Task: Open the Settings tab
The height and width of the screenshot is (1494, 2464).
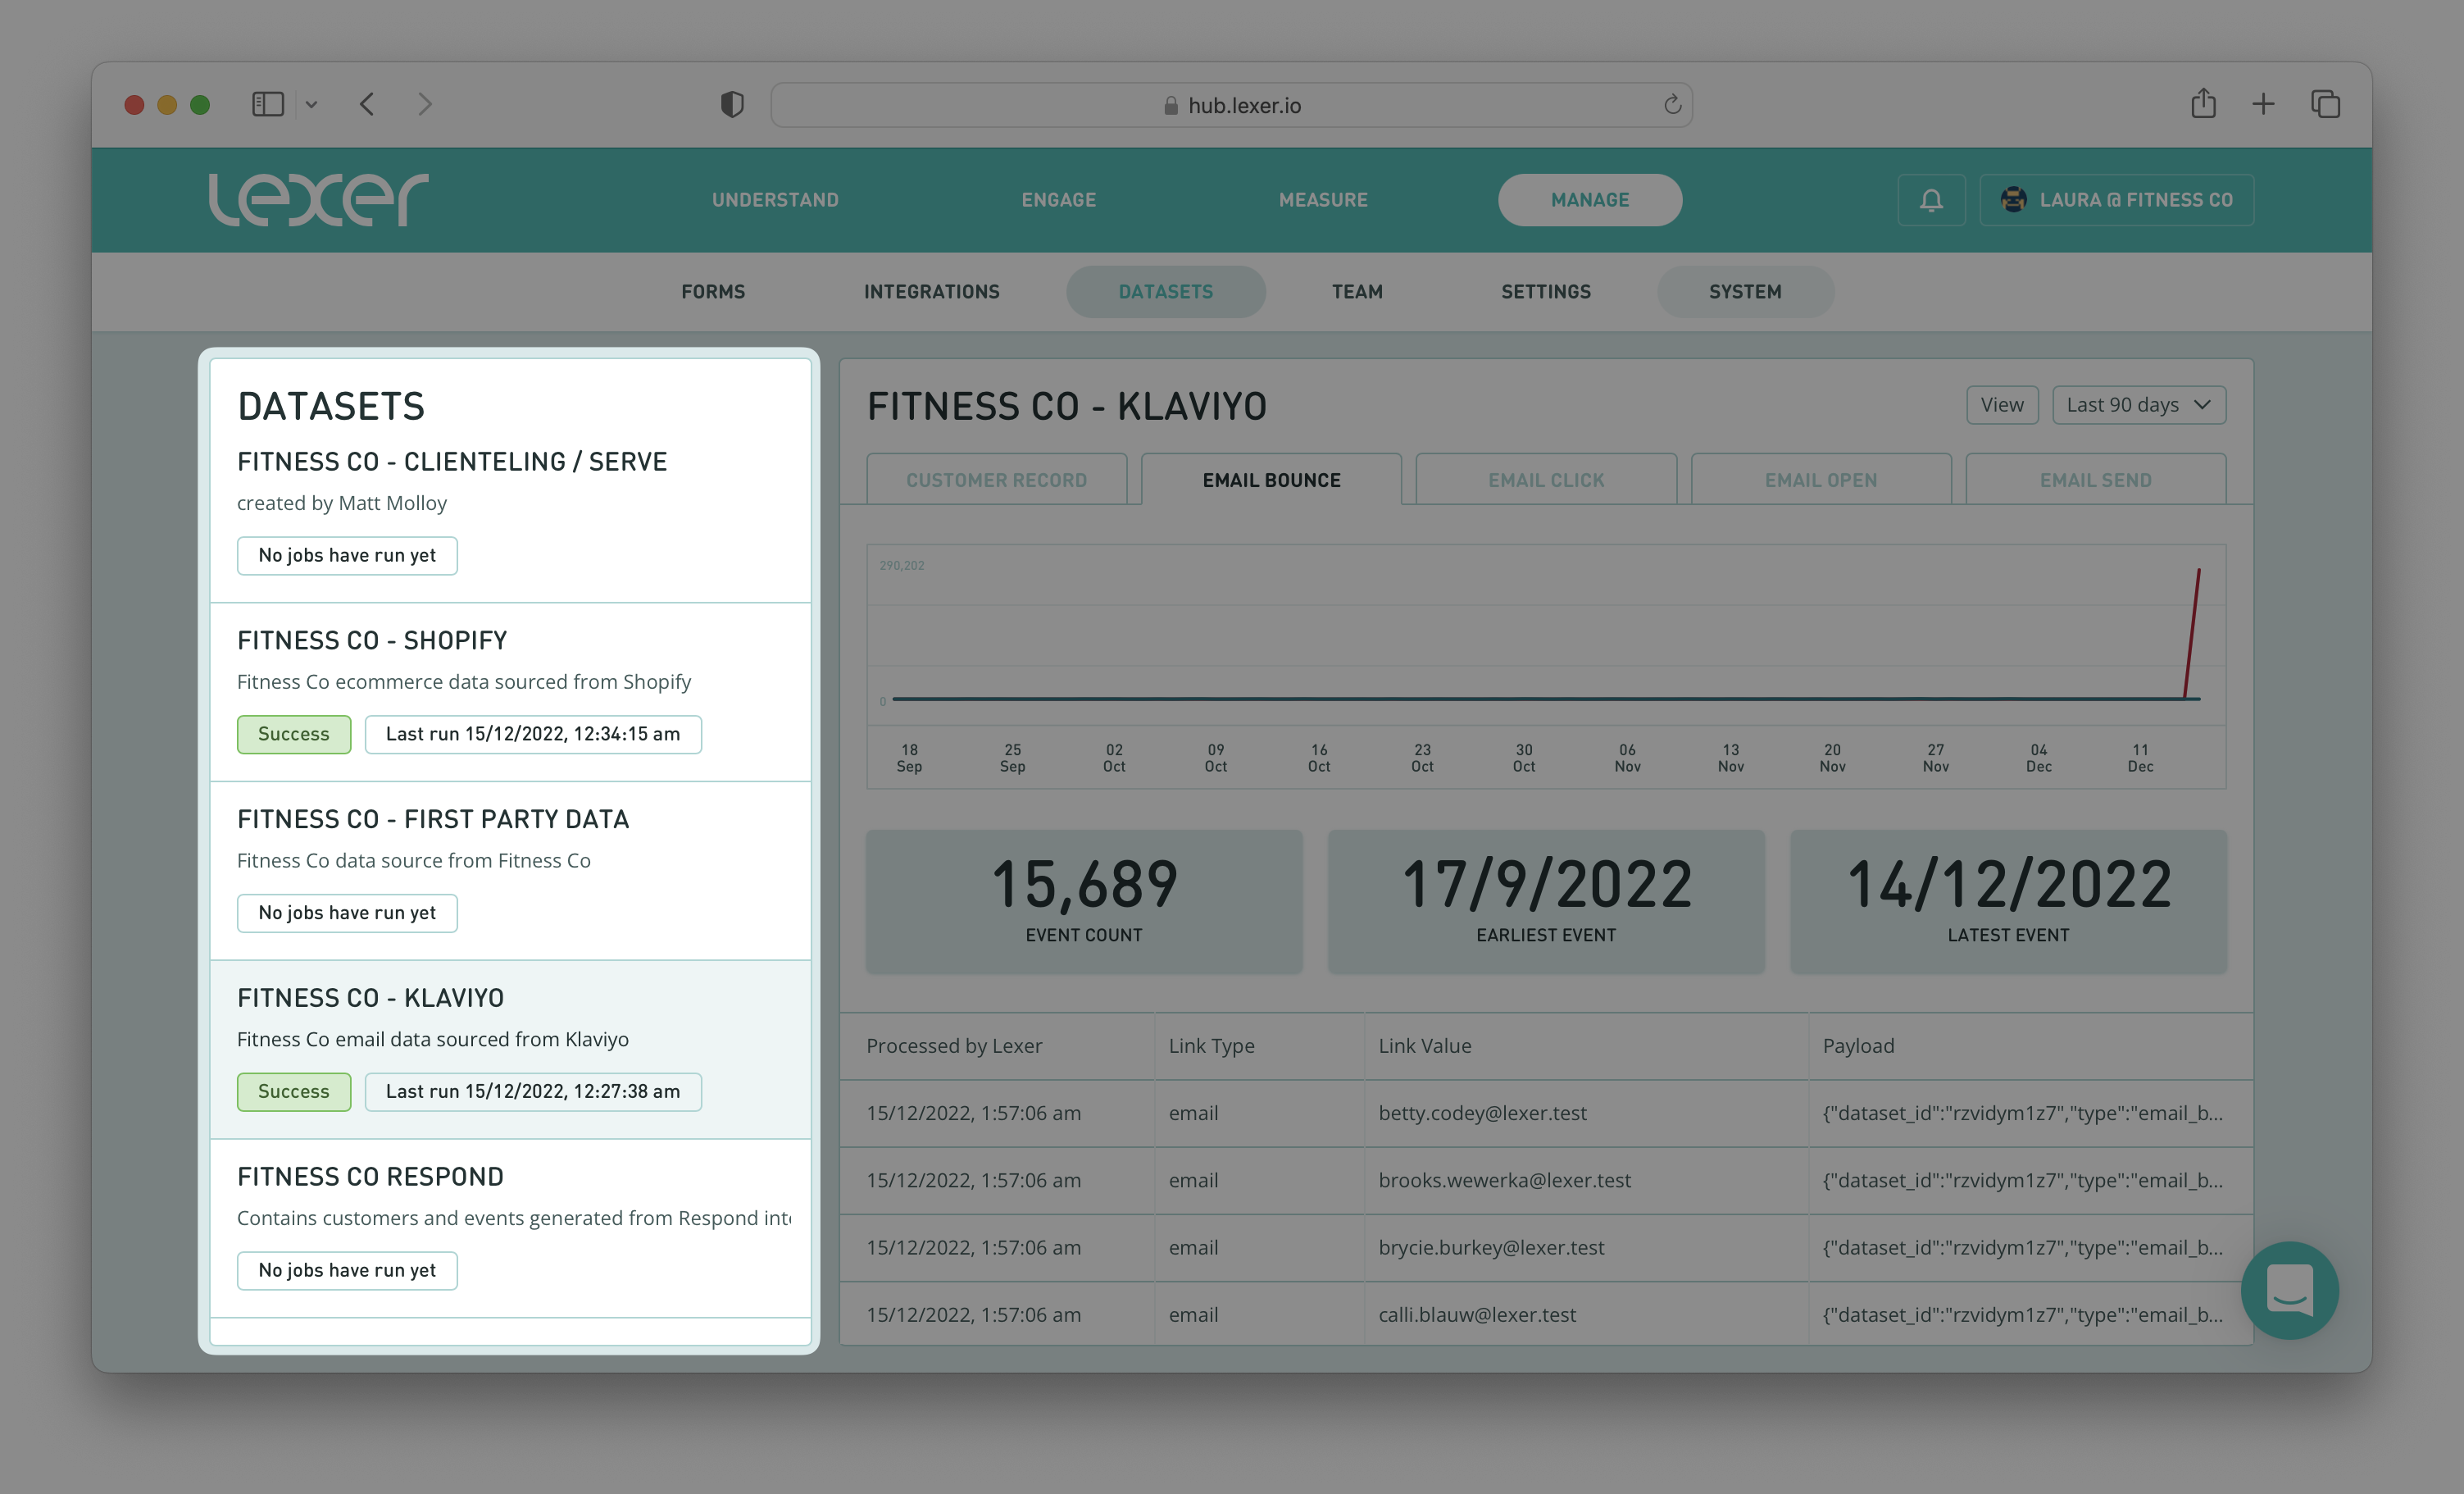Action: [1545, 292]
